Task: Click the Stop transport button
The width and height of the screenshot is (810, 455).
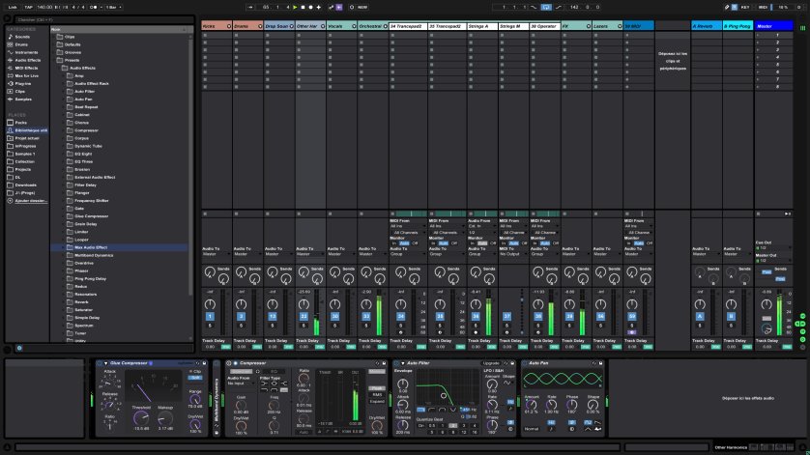Action: tap(303, 7)
